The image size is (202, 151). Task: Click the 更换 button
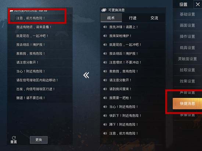[39, 140]
